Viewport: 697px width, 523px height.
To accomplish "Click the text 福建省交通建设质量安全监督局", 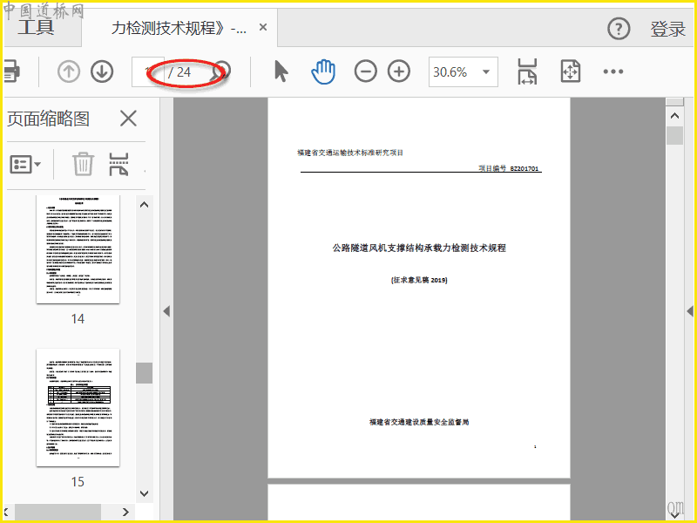I will (x=419, y=422).
